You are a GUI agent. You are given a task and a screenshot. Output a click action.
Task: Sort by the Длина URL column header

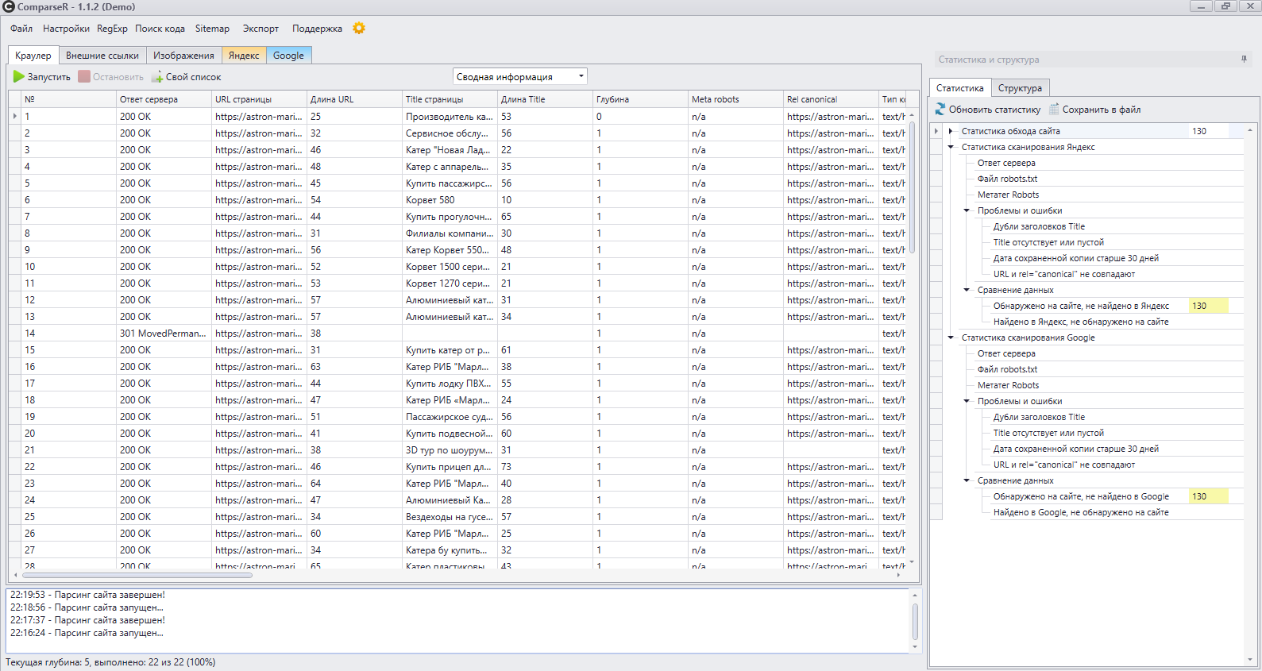(x=354, y=99)
